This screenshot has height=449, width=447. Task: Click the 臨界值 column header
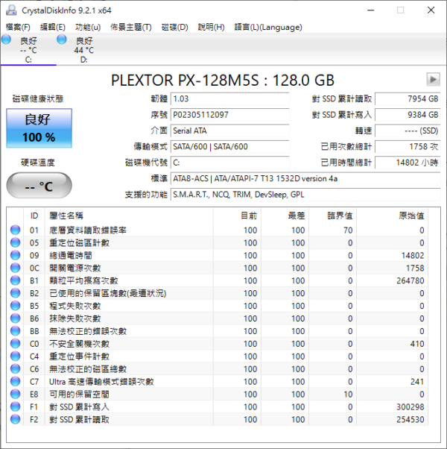(x=332, y=216)
